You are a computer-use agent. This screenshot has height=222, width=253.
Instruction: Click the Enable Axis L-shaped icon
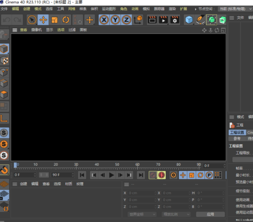4,119
